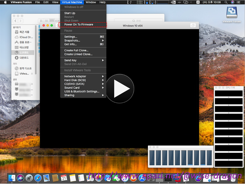245x184 pixels.
Task: Click the Finder window search field
Action: click(x=138, y=20)
